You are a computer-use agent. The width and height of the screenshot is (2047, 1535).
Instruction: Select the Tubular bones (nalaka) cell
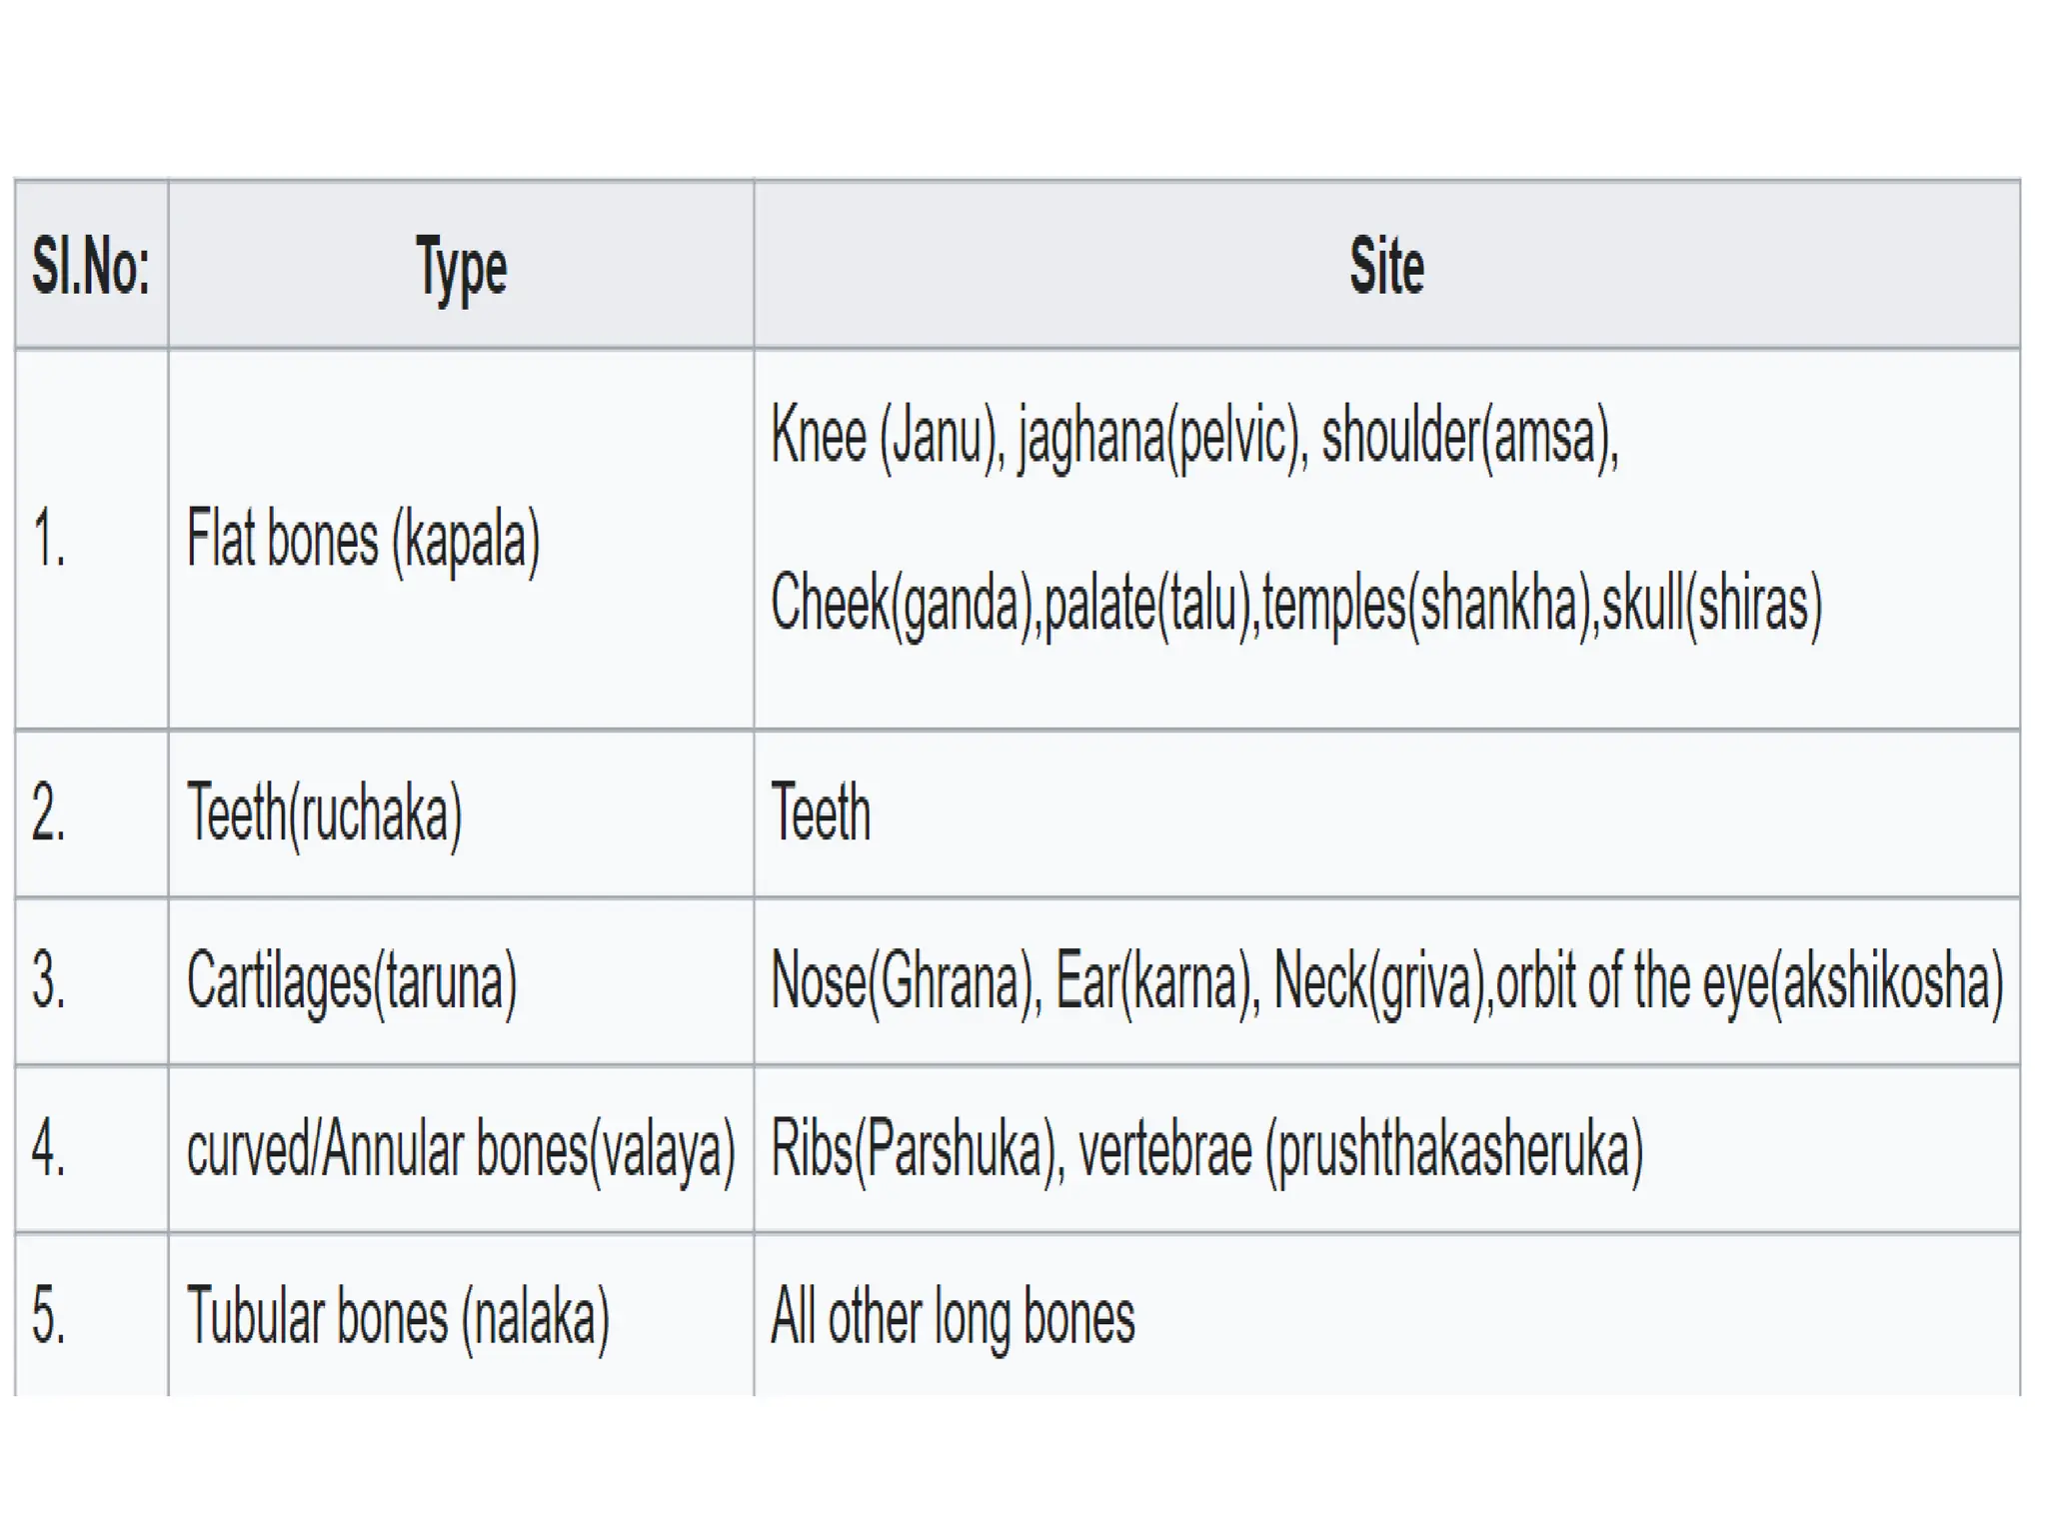point(461,1315)
